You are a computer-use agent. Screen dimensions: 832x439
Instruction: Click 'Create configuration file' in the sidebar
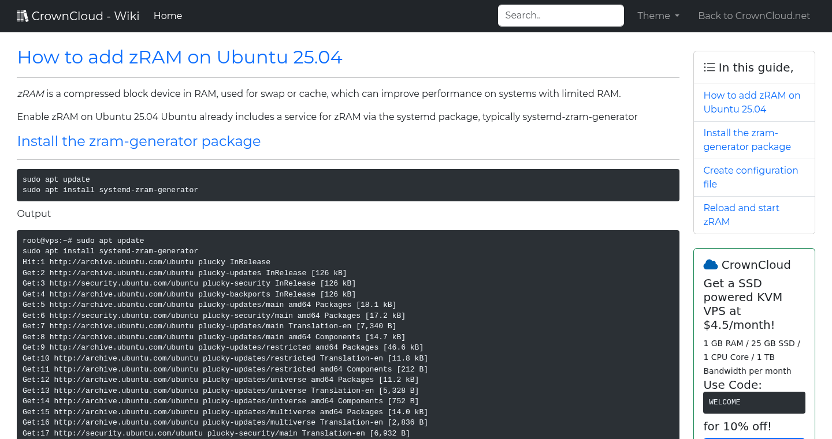(x=751, y=177)
